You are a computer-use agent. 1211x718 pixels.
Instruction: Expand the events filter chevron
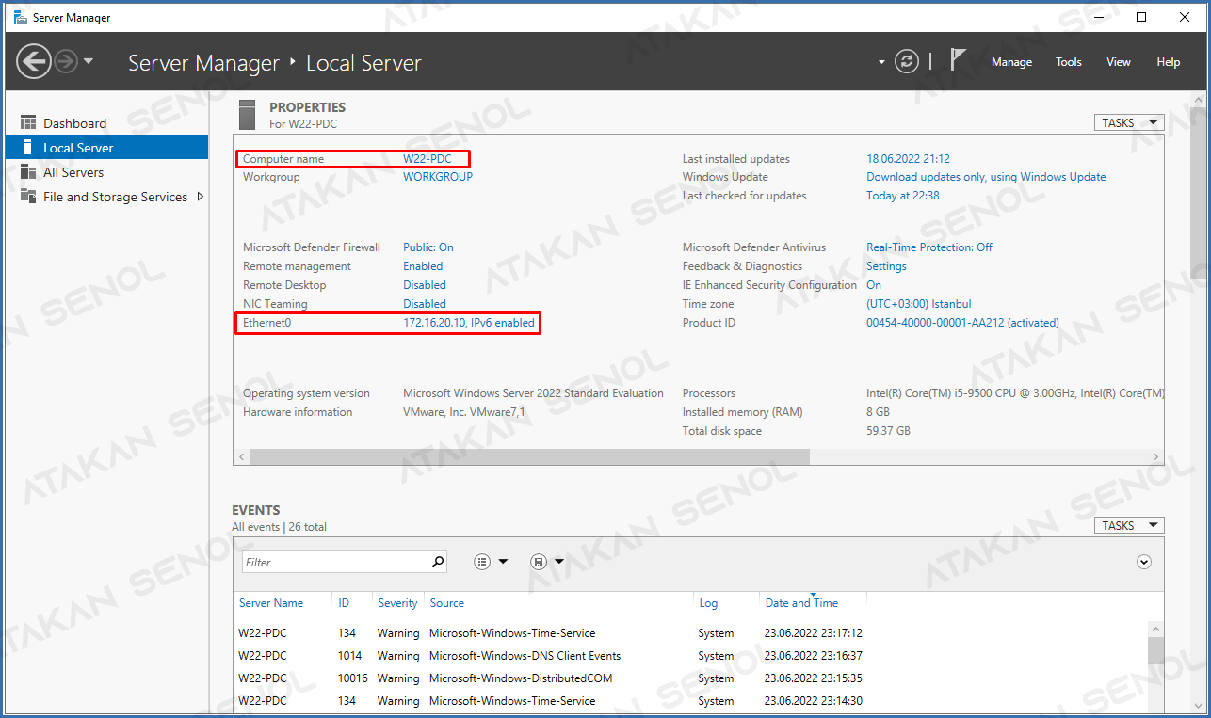pyautogui.click(x=1144, y=562)
